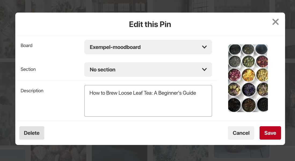This screenshot has width=295, height=161.
Task: Open the Board dropdown showing Exempel-moodboard
Action: 148,47
